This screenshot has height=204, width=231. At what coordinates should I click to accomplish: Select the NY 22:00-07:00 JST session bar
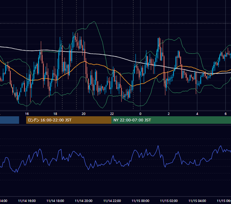coord(171,120)
